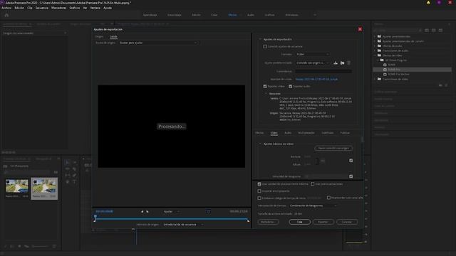Click the Lumetri presets folder icon in Effects
Image resolution: width=456 pixels, height=256 pixels.
[x=379, y=41]
